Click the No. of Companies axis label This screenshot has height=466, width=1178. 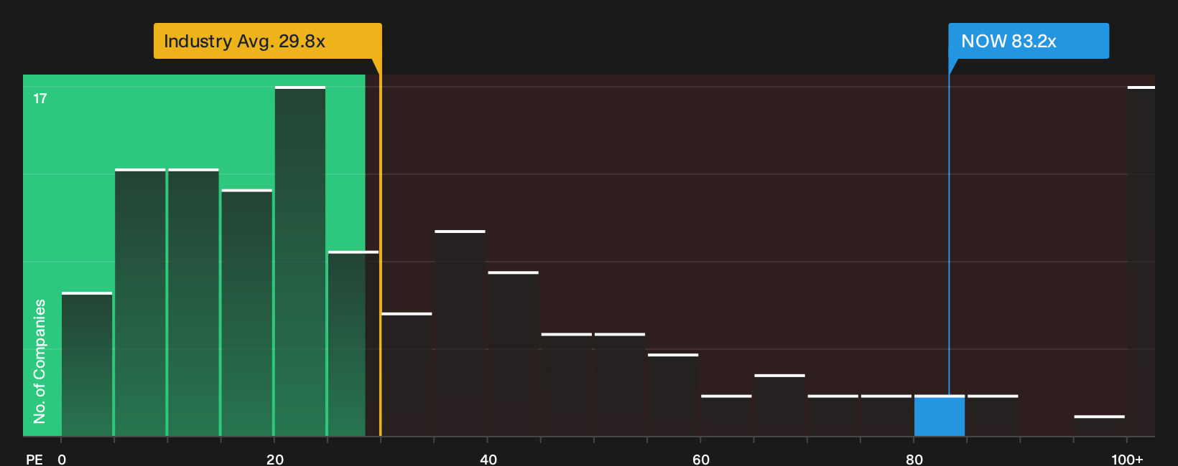(40, 361)
